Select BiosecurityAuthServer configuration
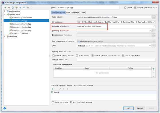Screen dimensions: 160x113 point(22,18)
